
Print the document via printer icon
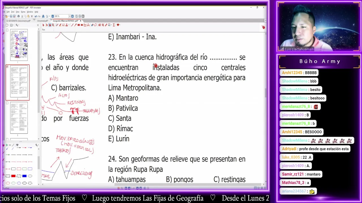click(18, 16)
